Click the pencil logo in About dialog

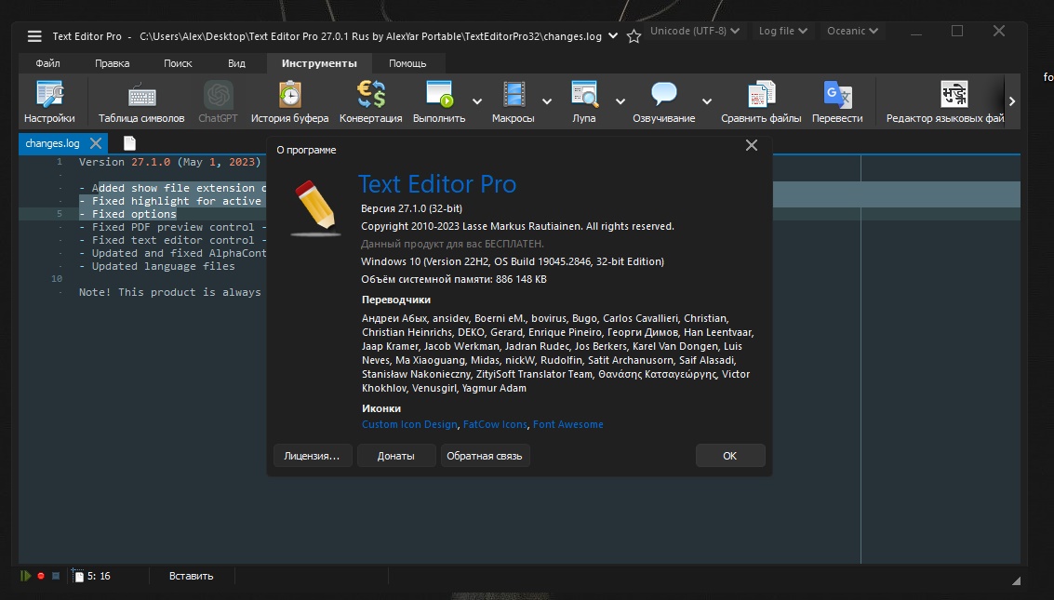pyautogui.click(x=315, y=207)
